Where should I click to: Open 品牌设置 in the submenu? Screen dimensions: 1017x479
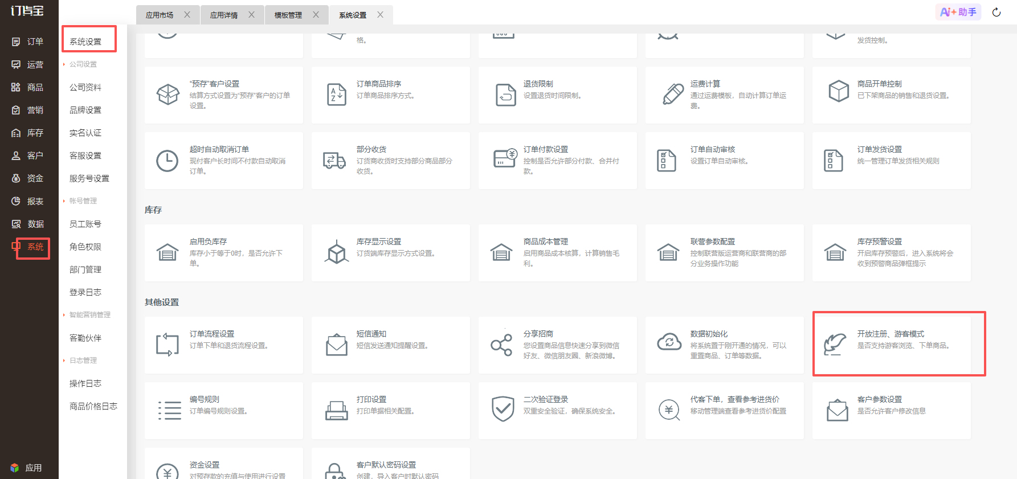pyautogui.click(x=85, y=110)
